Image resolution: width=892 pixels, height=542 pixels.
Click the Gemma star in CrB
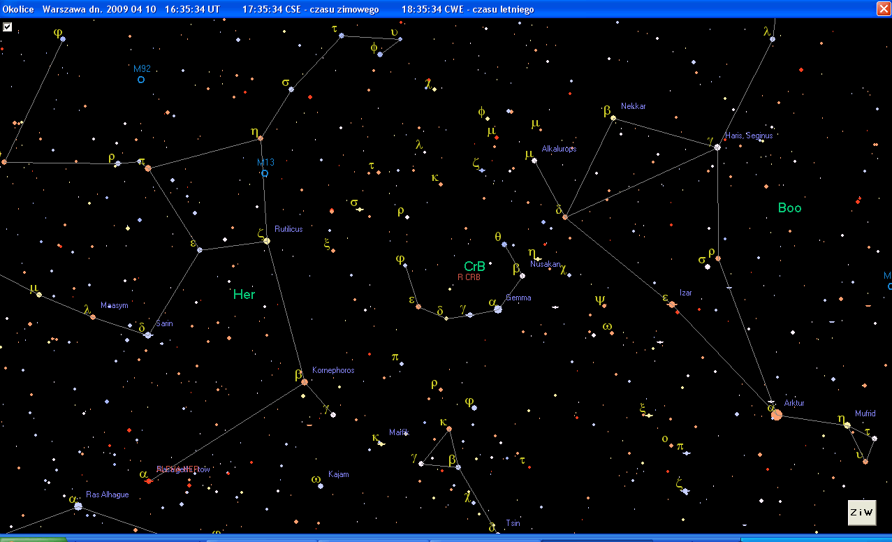click(x=498, y=309)
